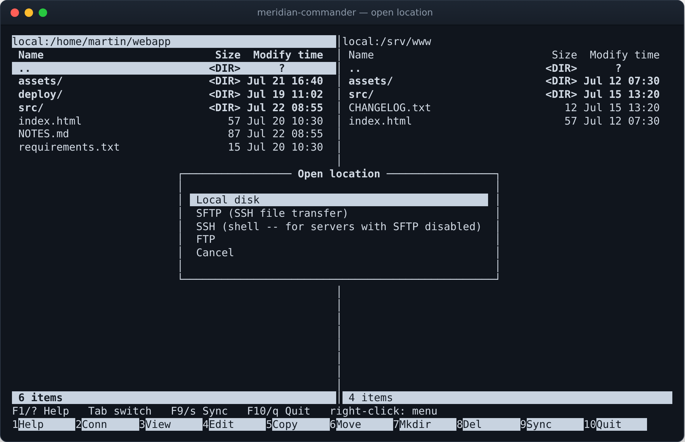Select index.html in the /srv/www panel
The width and height of the screenshot is (685, 442).
coord(507,121)
